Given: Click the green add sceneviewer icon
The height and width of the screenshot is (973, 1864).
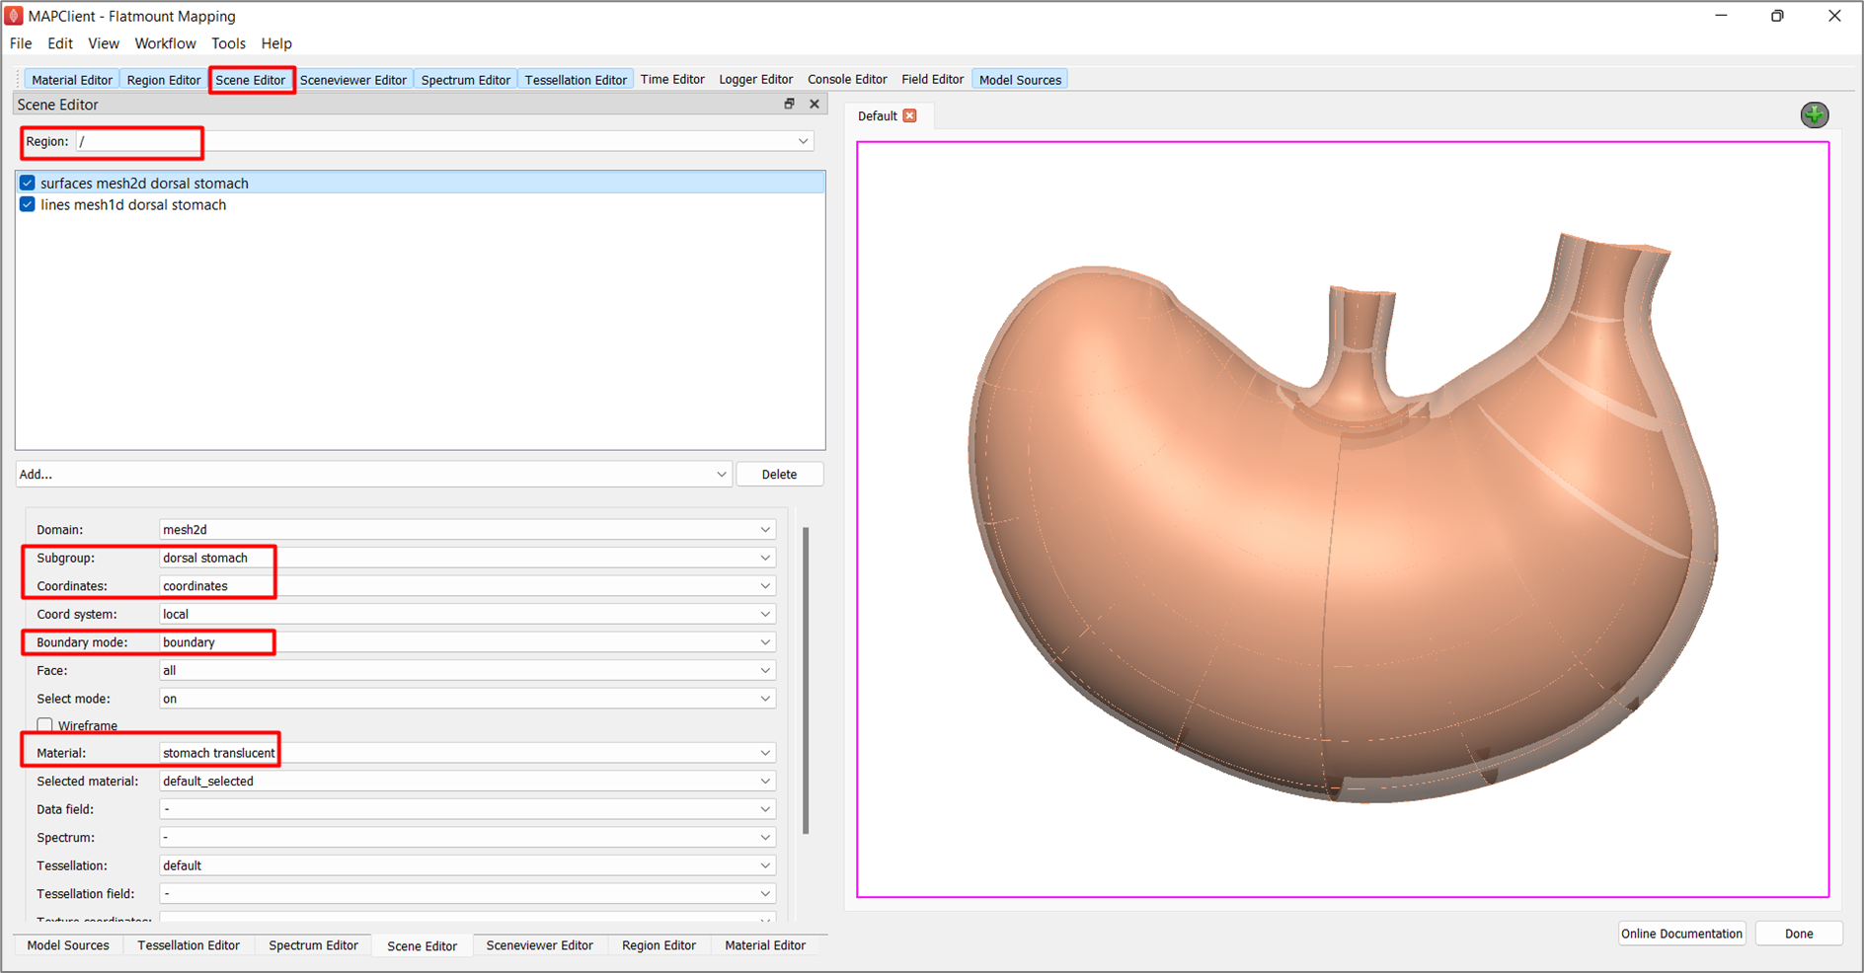Looking at the screenshot, I should (1814, 114).
